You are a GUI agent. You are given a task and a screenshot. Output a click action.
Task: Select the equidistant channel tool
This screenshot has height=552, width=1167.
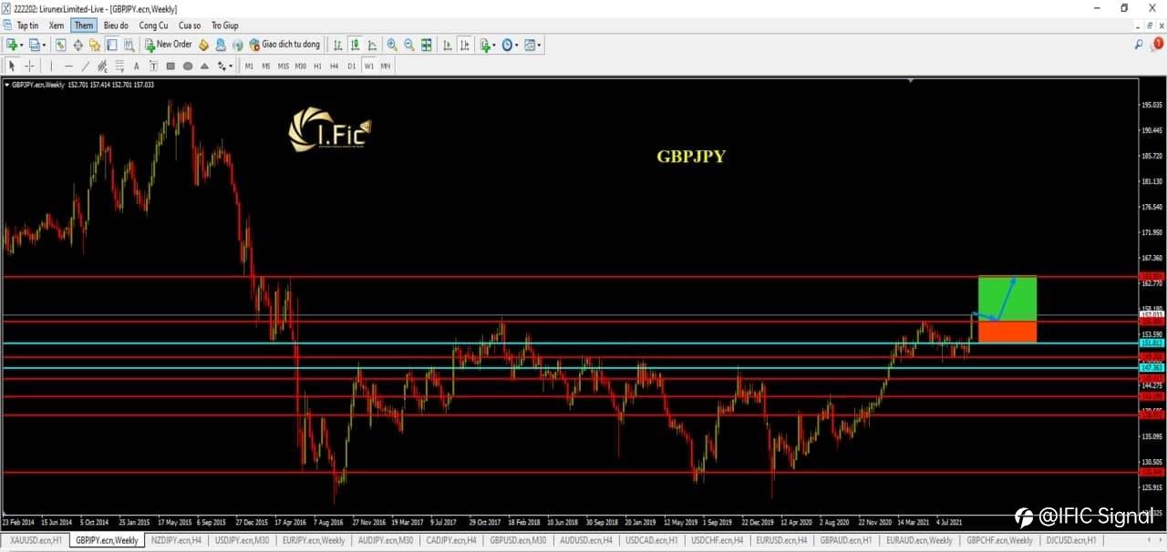[x=102, y=66]
